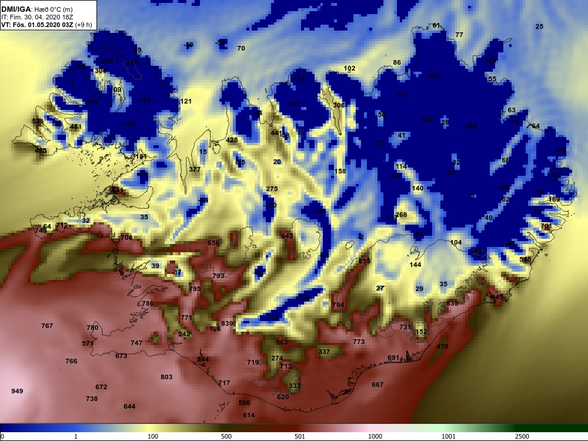The width and height of the screenshot is (588, 441).
Task: Click the map value 706
Action: click(127, 238)
